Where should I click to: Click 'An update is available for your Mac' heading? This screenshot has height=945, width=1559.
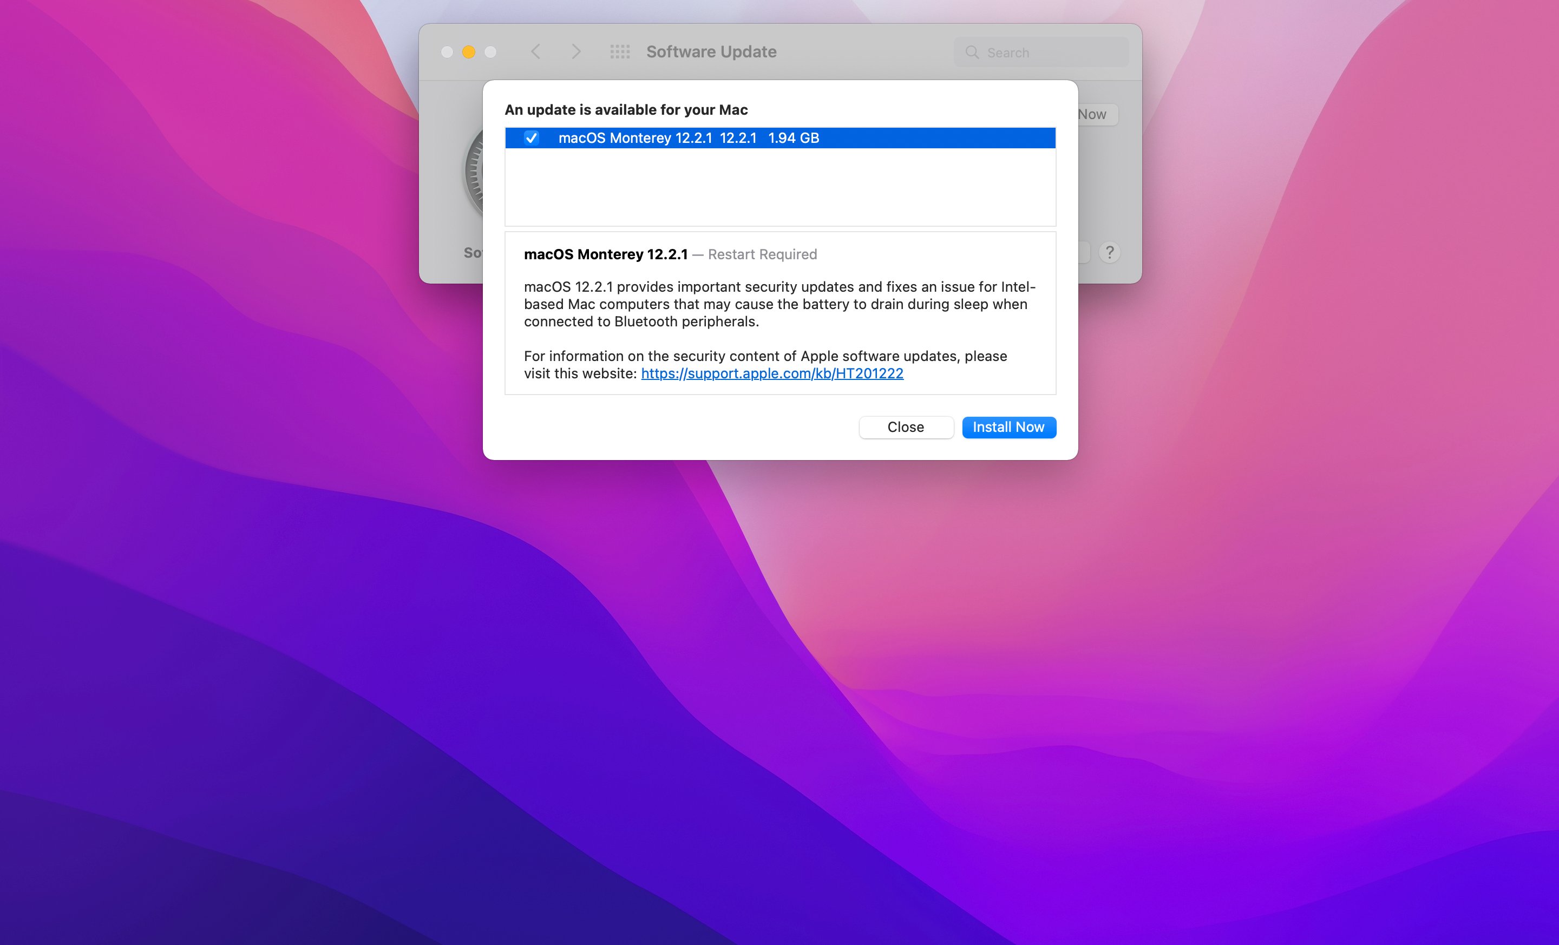[x=626, y=109]
